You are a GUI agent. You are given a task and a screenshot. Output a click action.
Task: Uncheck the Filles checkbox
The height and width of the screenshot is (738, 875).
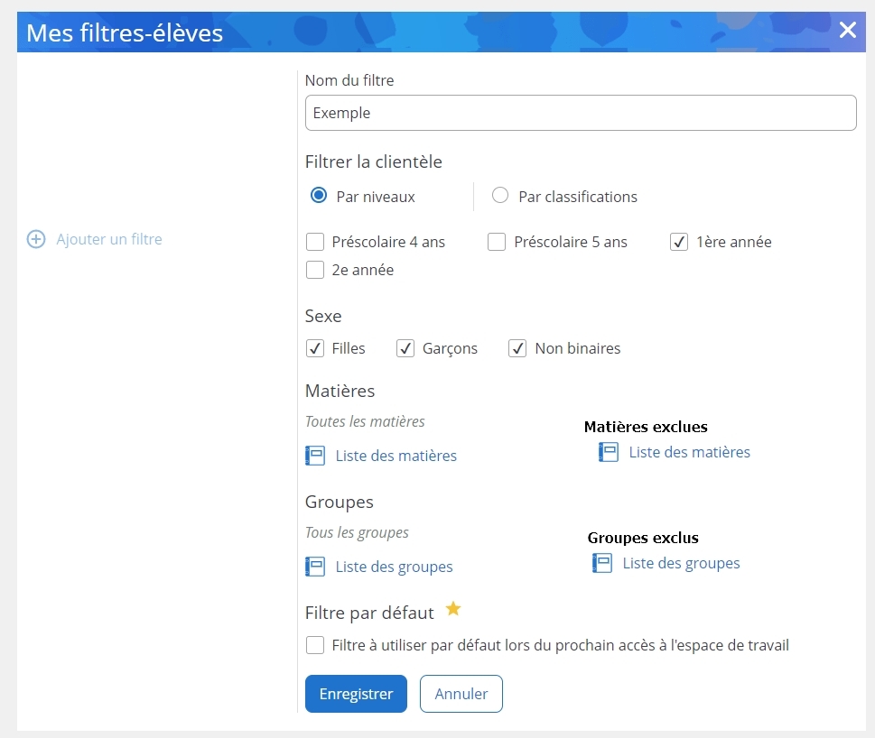point(315,348)
